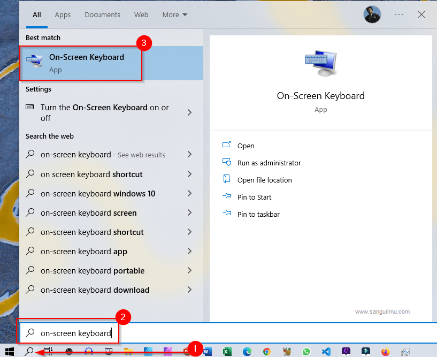437x357 pixels.
Task: Click the user profile picture
Action: coord(372,14)
